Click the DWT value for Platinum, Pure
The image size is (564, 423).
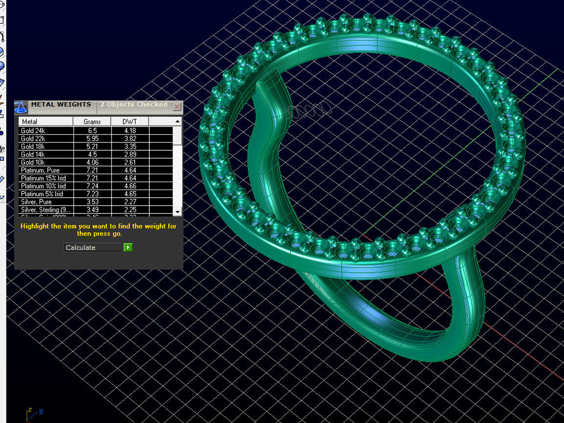pyautogui.click(x=130, y=170)
